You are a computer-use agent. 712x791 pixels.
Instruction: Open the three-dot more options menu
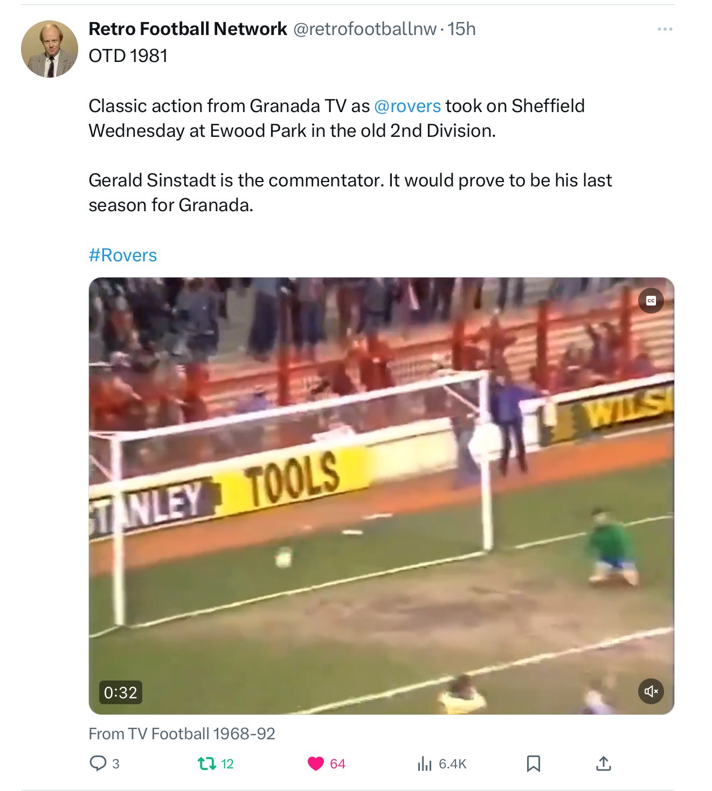pos(665,29)
